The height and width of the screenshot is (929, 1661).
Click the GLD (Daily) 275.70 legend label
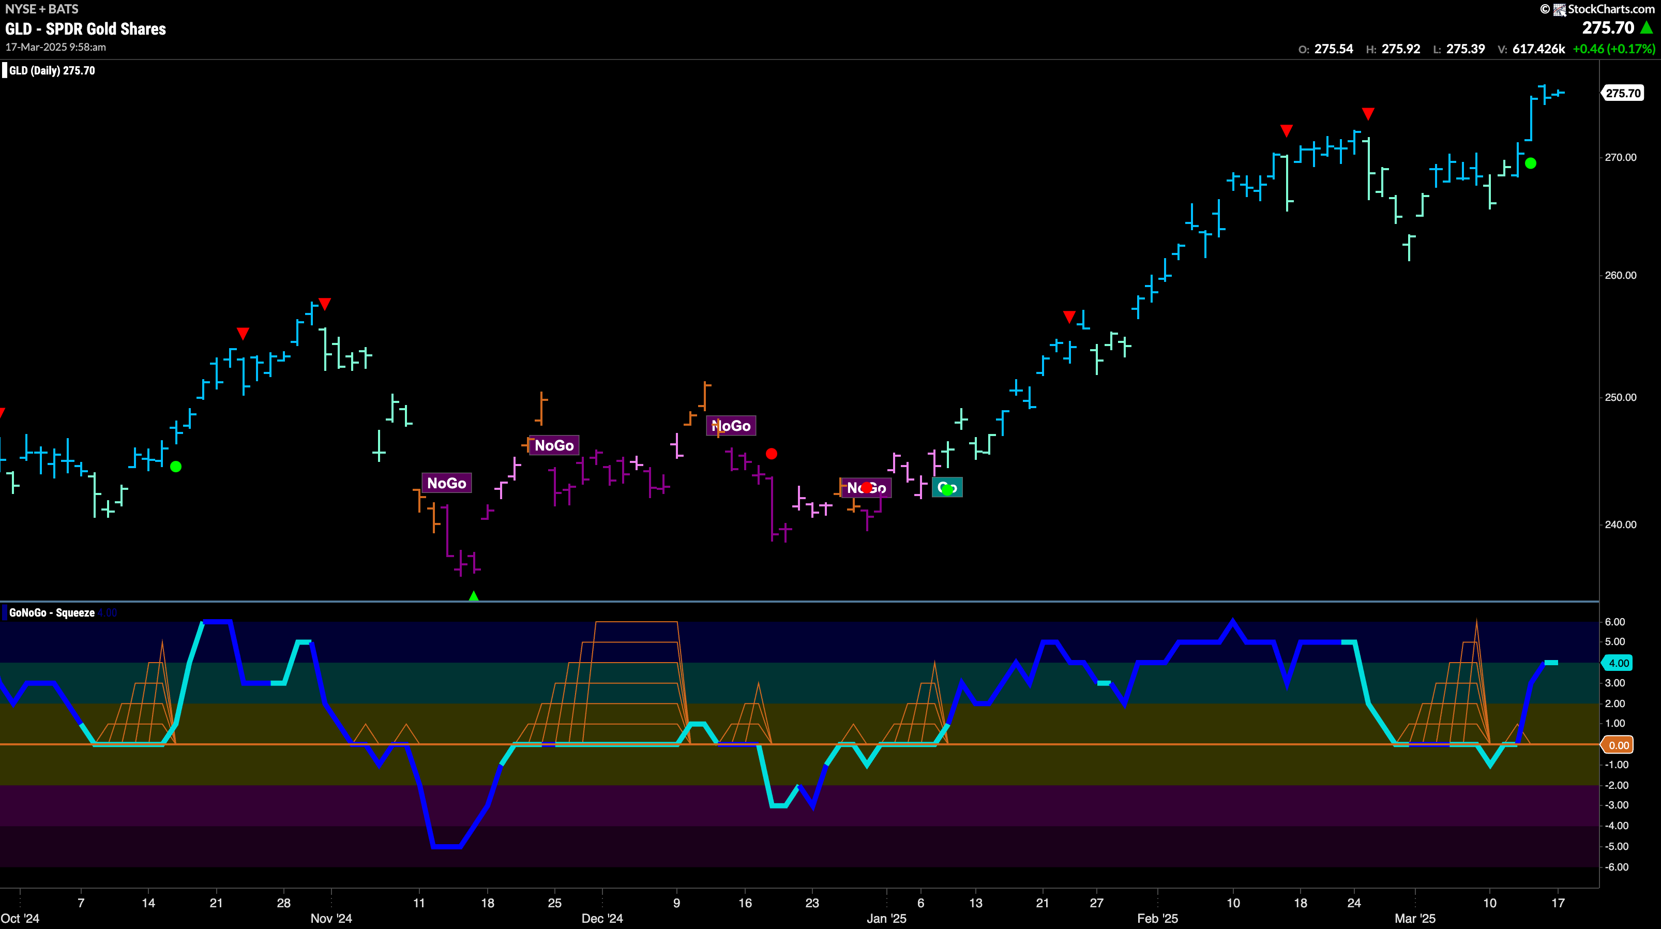[52, 70]
